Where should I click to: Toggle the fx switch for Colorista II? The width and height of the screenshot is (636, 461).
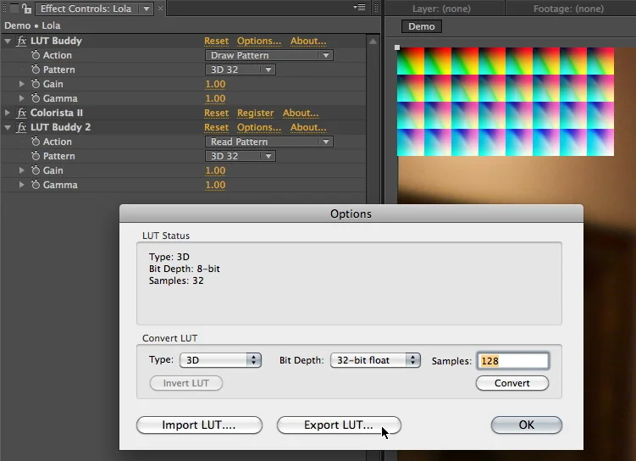tap(22, 114)
